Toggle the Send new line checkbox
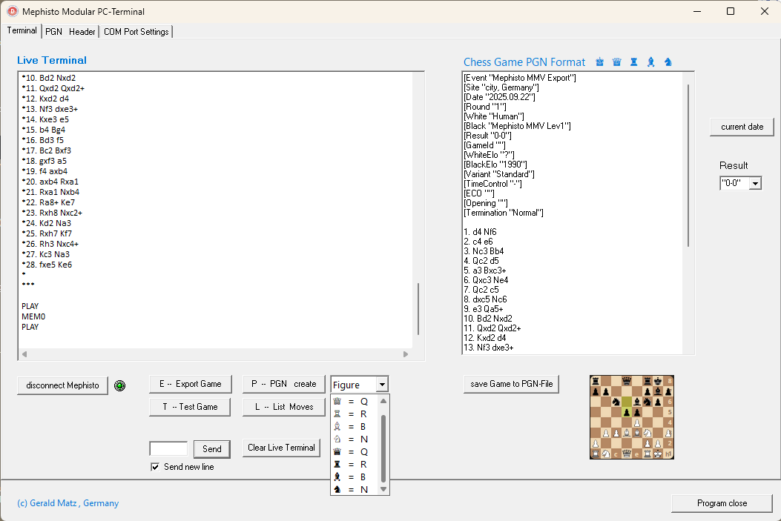This screenshot has height=521, width=781. pos(155,467)
